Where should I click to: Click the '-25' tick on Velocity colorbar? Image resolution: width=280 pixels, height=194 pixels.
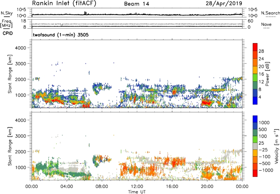pos(264,150)
